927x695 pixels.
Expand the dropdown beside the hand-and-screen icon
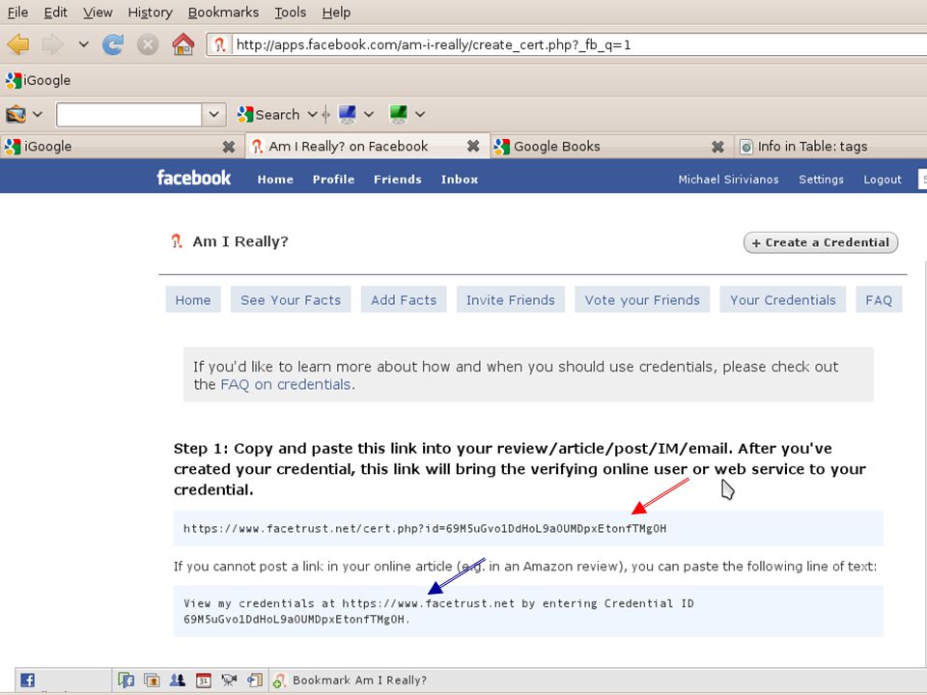(38, 114)
